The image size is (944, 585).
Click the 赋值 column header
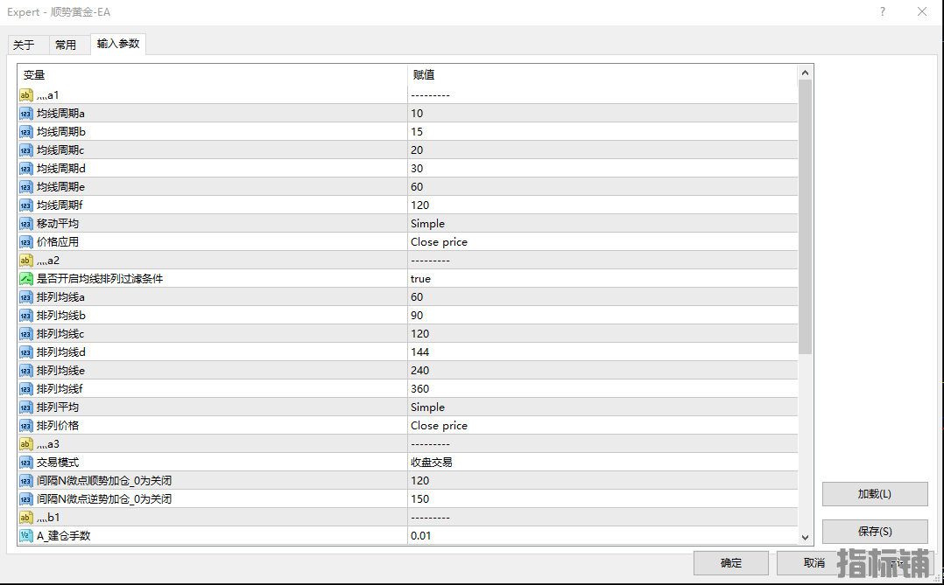click(602, 75)
